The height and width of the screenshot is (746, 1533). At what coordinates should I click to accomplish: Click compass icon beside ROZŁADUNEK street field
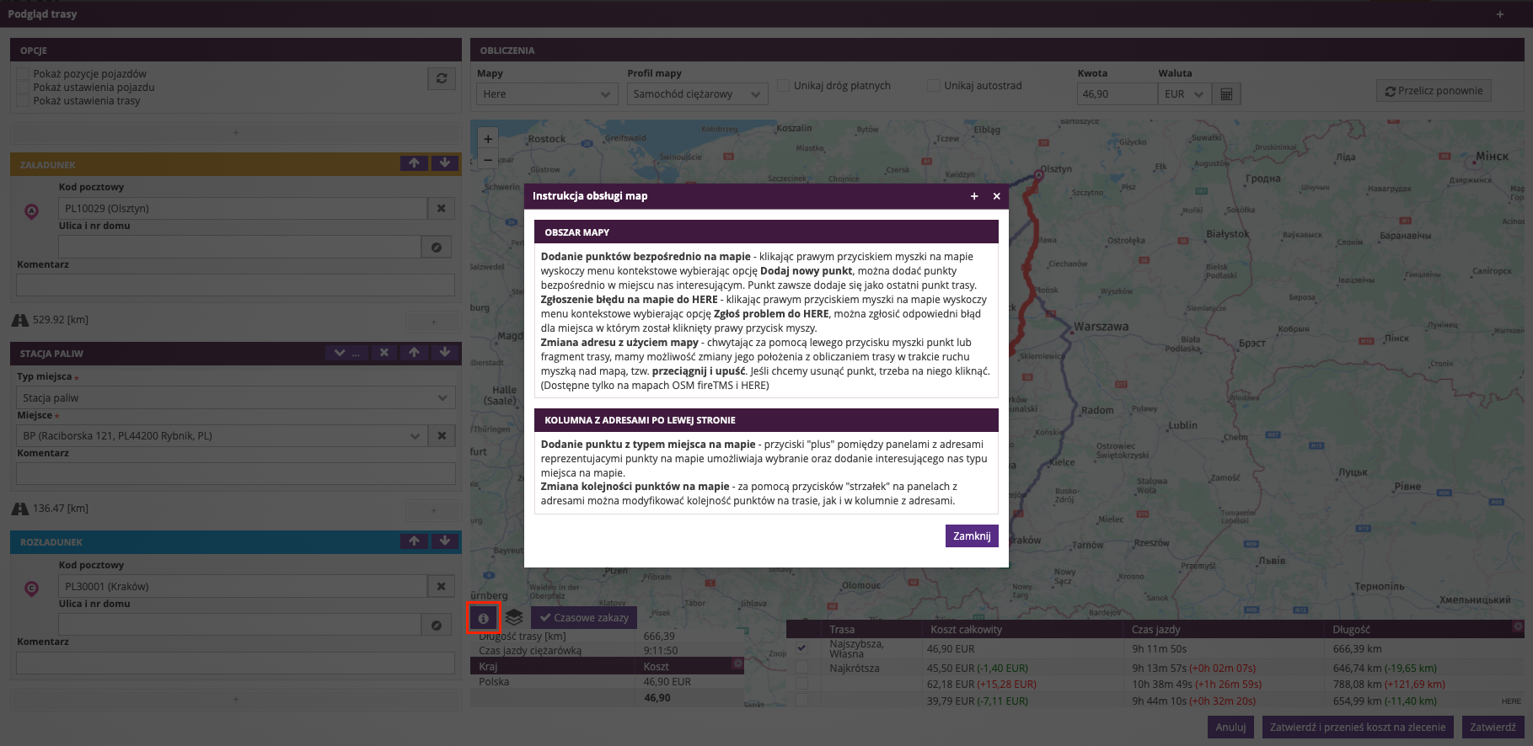pyautogui.click(x=437, y=625)
